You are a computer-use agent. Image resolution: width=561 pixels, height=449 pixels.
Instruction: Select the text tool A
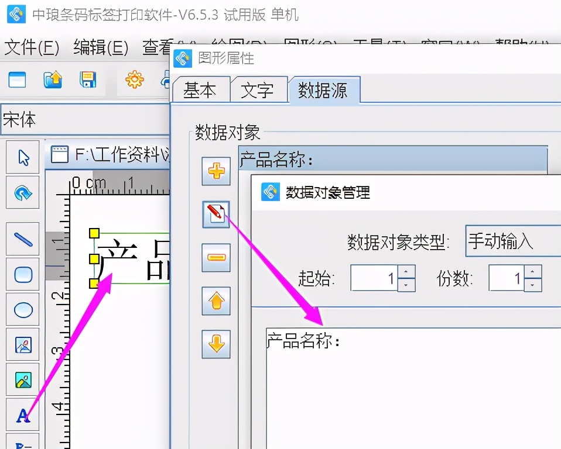coord(22,415)
